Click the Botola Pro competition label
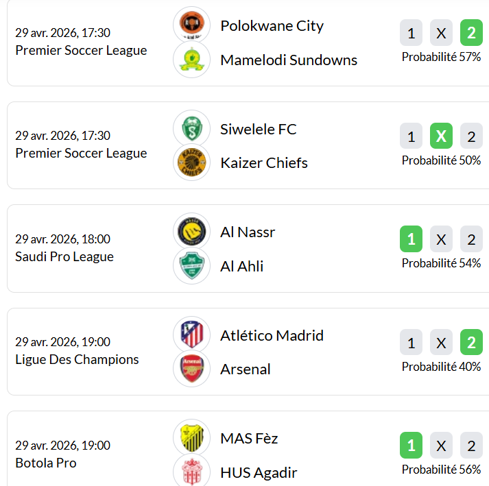This screenshot has width=489, height=486. [x=46, y=463]
